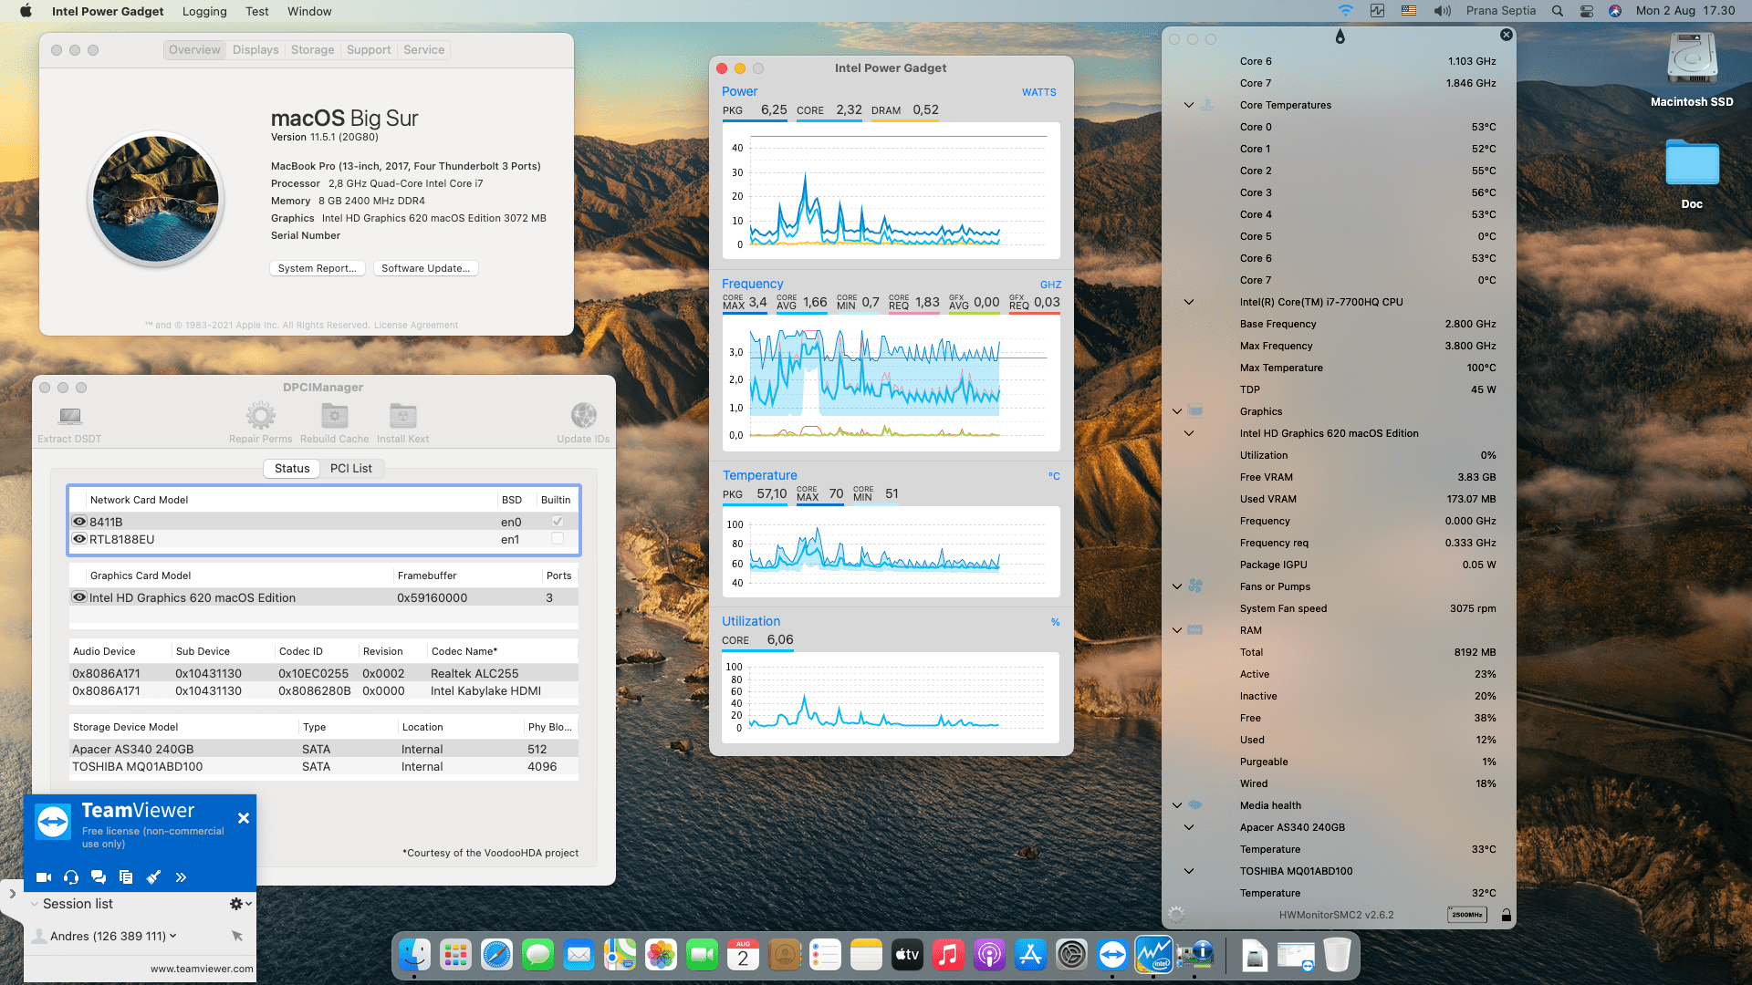Open TeamViewer session settings gear dropdown

coord(240,904)
